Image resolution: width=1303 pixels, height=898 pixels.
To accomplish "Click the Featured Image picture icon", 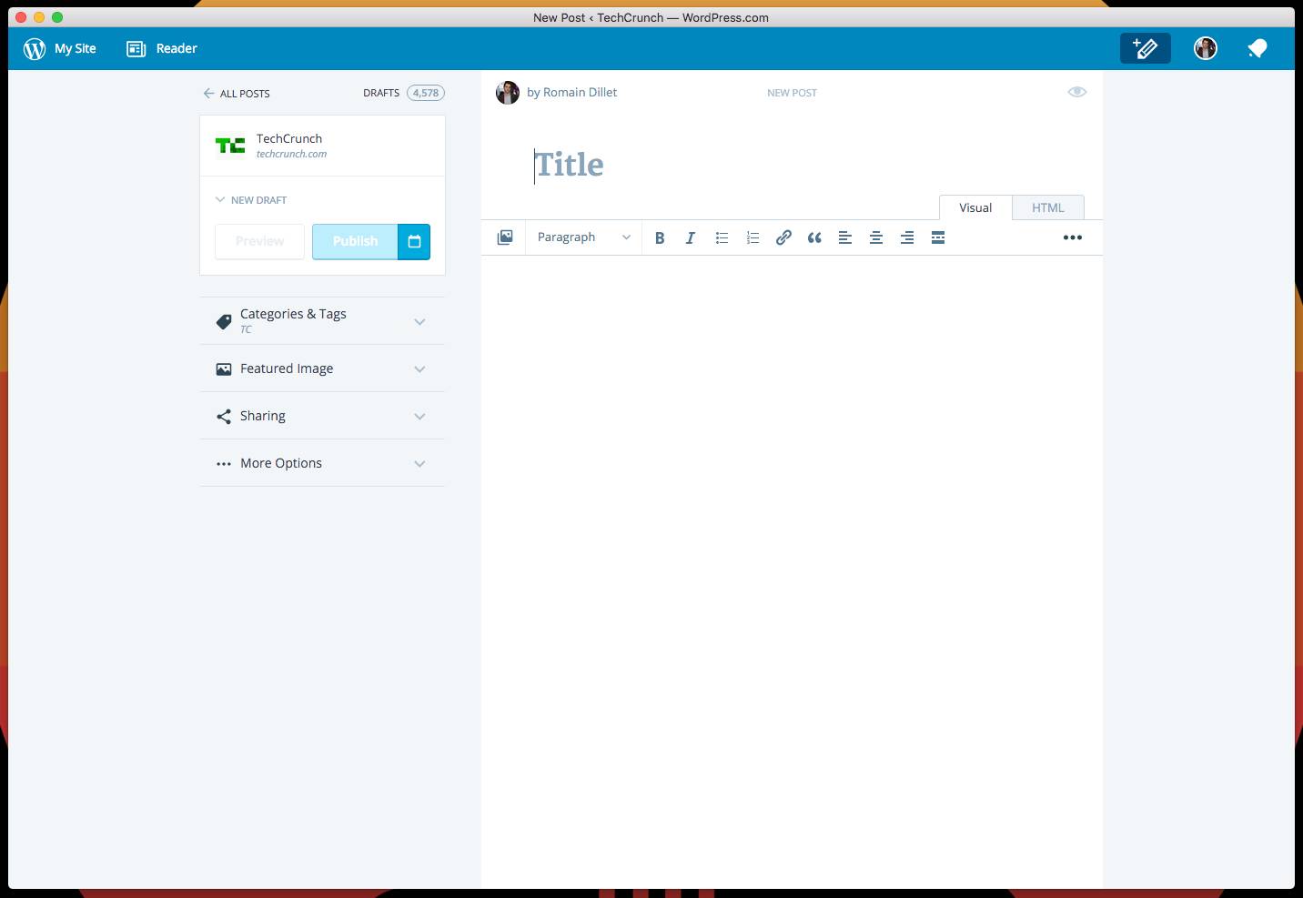I will (224, 369).
